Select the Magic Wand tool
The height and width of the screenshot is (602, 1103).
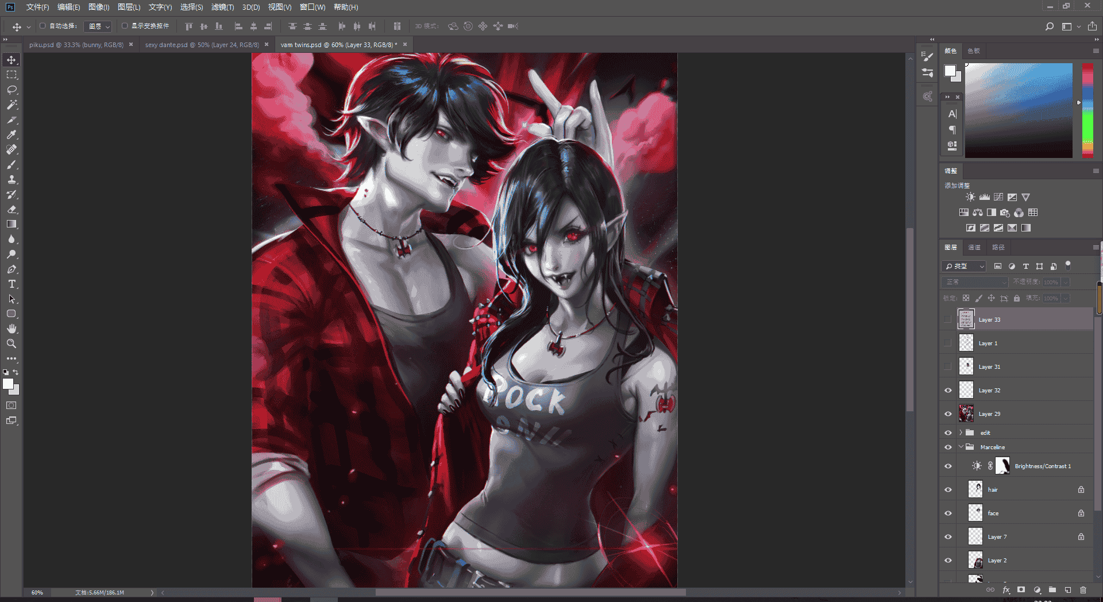click(x=11, y=105)
